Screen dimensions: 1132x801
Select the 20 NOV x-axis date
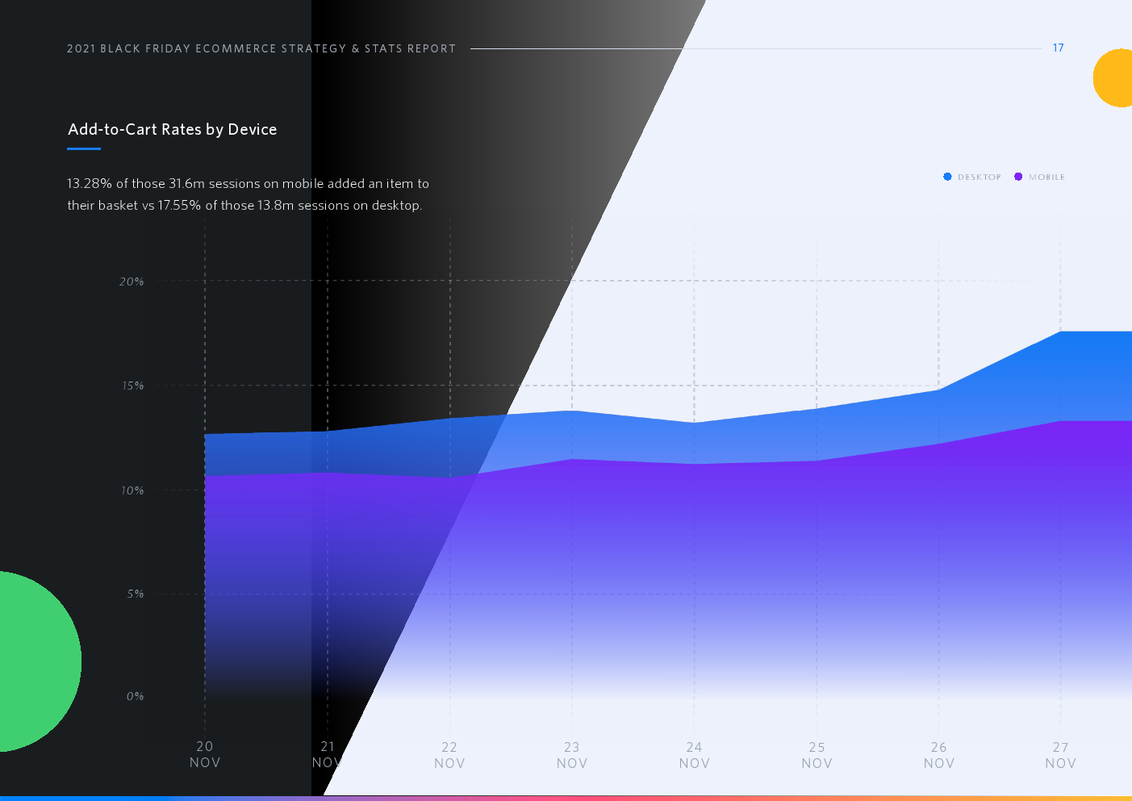(x=205, y=755)
